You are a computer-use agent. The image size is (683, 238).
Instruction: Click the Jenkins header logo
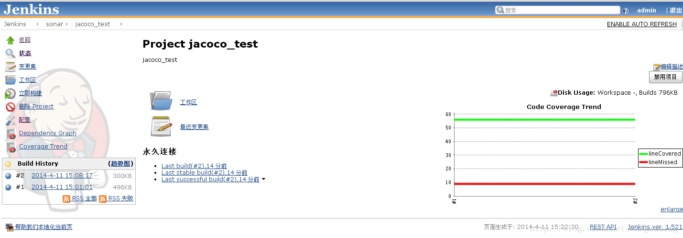tap(32, 9)
